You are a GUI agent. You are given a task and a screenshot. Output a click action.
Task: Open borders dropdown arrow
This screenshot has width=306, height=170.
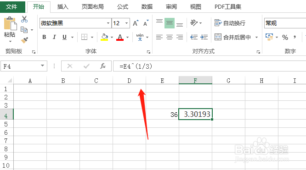[x=92, y=37]
